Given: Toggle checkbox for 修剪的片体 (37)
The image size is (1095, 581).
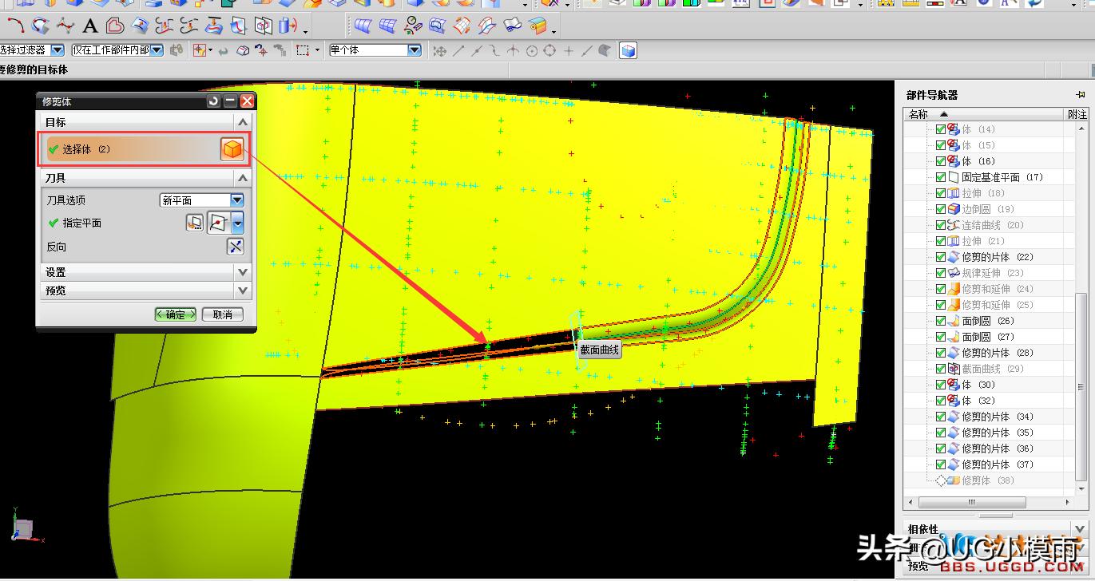Looking at the screenshot, I should [x=941, y=464].
